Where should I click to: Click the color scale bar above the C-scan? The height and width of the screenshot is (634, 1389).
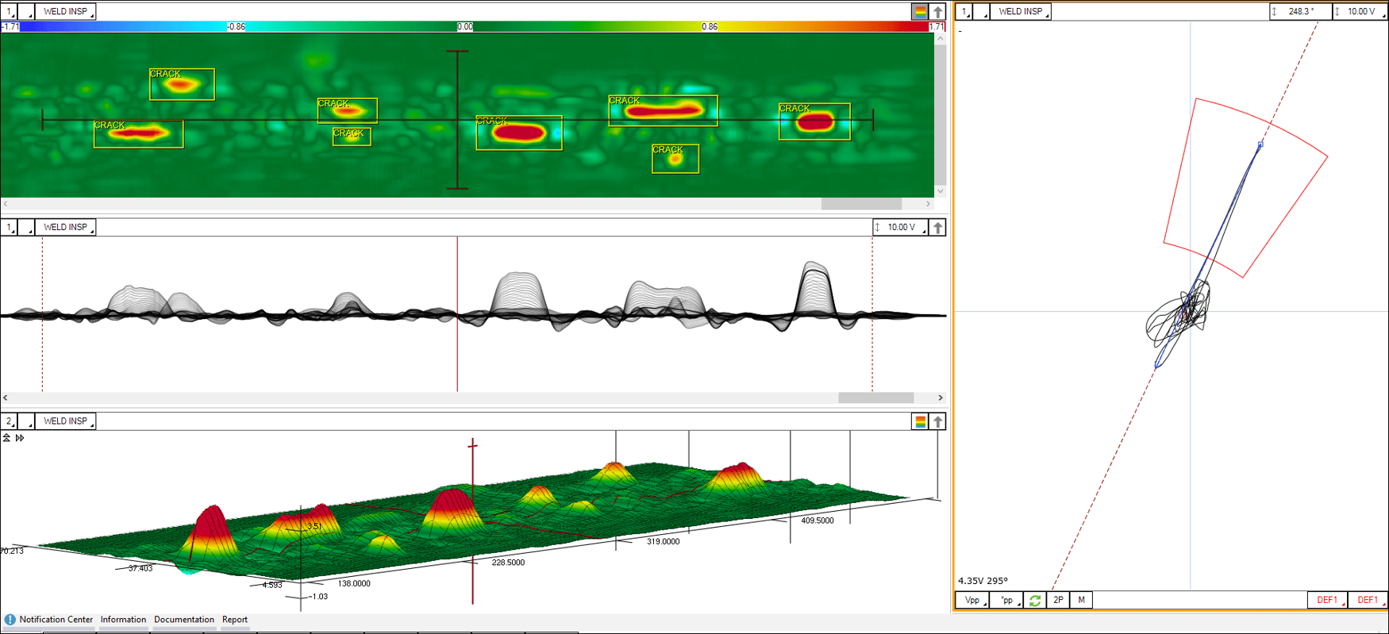[473, 27]
